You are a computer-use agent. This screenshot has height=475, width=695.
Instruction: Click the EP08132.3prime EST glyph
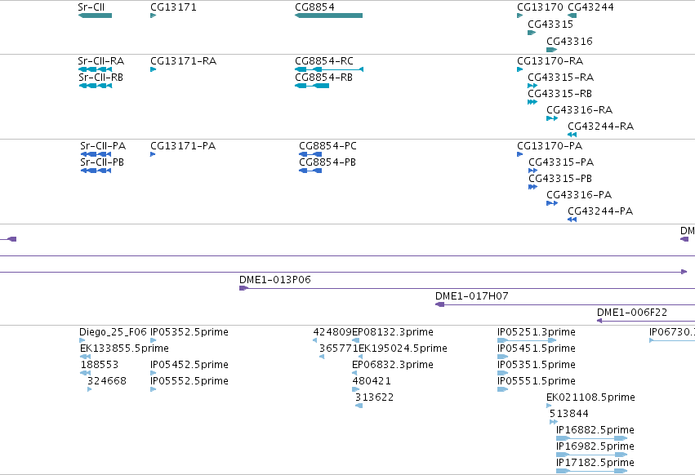point(355,340)
